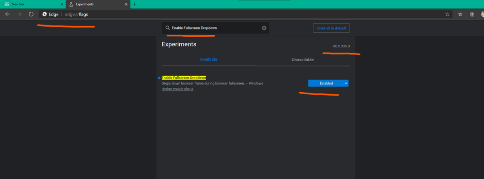Switch to the Unavailable tab
The image size is (484, 179).
(x=303, y=60)
